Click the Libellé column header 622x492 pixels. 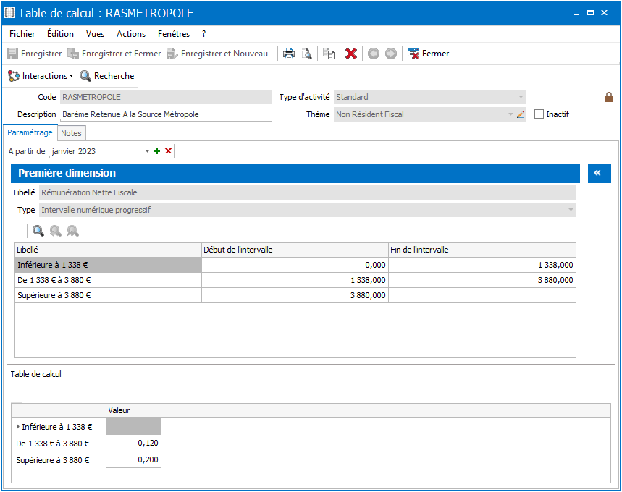tap(109, 250)
